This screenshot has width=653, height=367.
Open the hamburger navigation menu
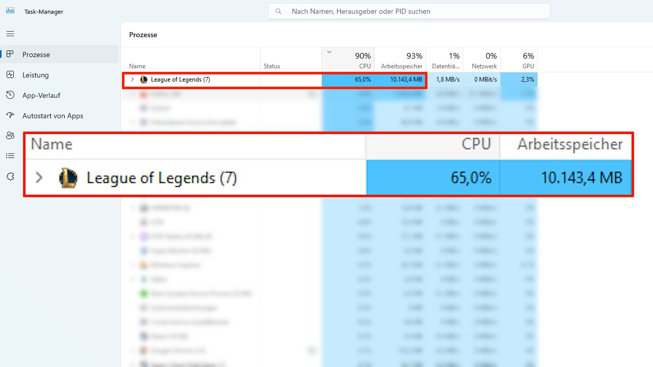[x=10, y=34]
